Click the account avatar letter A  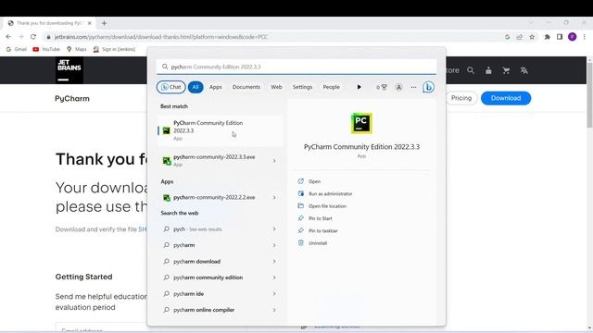(x=398, y=87)
